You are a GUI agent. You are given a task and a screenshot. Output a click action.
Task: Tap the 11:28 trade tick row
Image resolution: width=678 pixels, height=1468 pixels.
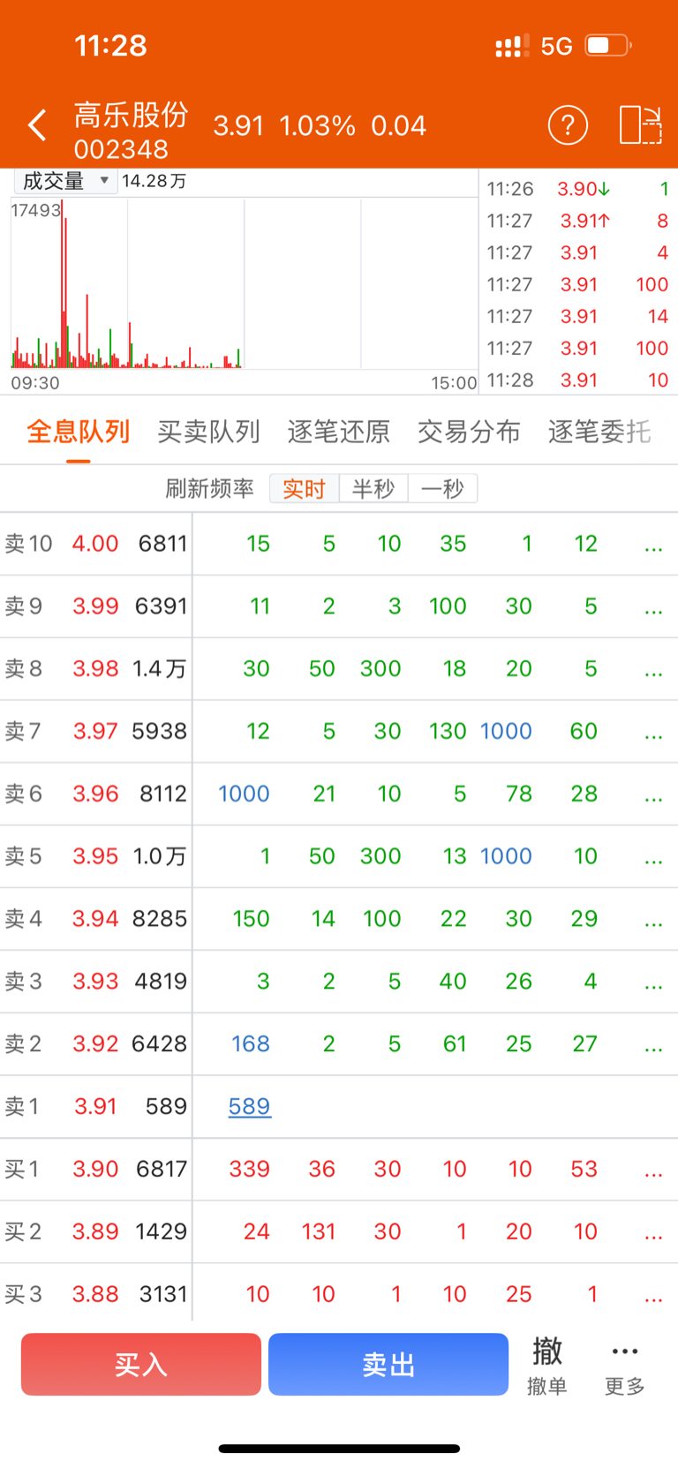pos(577,380)
